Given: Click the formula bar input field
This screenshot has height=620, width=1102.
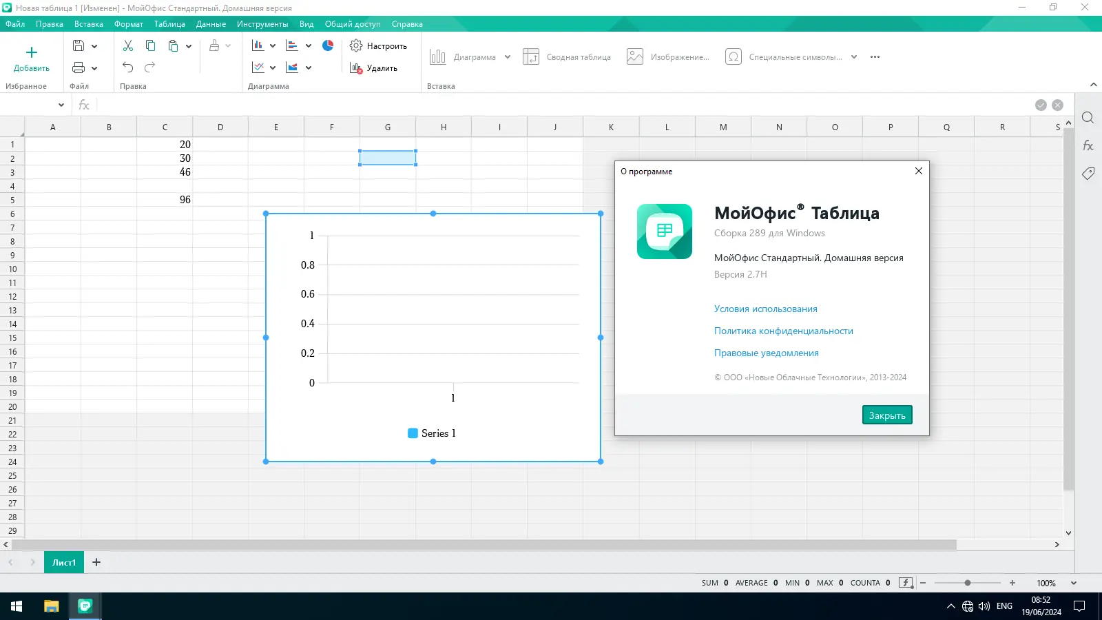Looking at the screenshot, I should coord(563,105).
